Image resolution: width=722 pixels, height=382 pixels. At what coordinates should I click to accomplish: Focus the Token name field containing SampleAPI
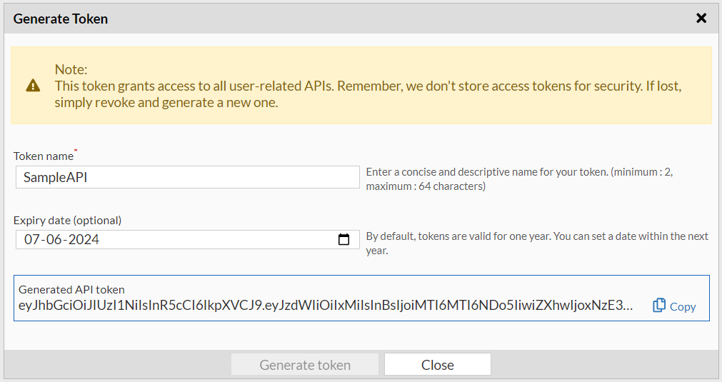pyautogui.click(x=187, y=177)
